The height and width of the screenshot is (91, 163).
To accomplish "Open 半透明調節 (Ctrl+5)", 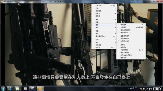I will click(131, 50).
